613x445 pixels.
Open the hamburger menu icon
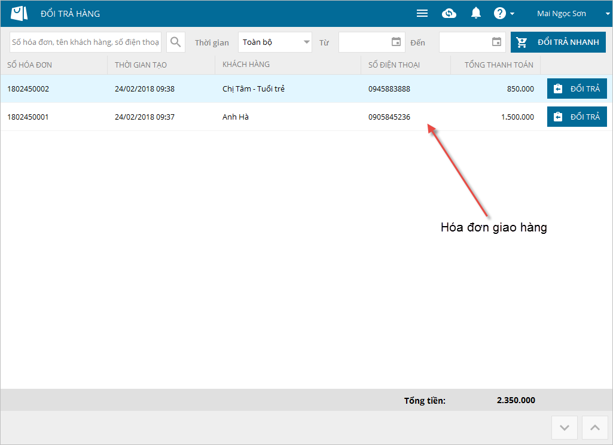tap(422, 13)
